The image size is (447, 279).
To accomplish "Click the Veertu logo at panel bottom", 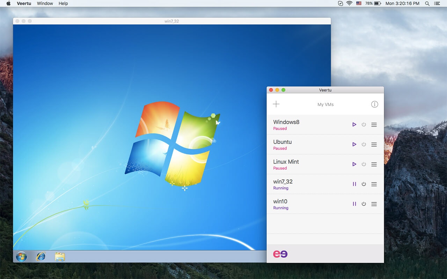I will [x=280, y=254].
